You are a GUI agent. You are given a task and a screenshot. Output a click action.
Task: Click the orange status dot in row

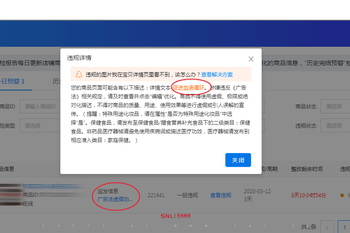(342, 195)
